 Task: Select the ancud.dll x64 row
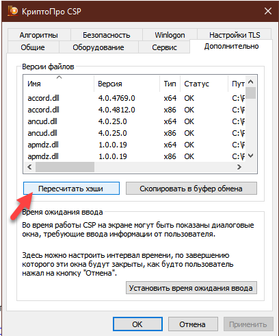coord(135,121)
